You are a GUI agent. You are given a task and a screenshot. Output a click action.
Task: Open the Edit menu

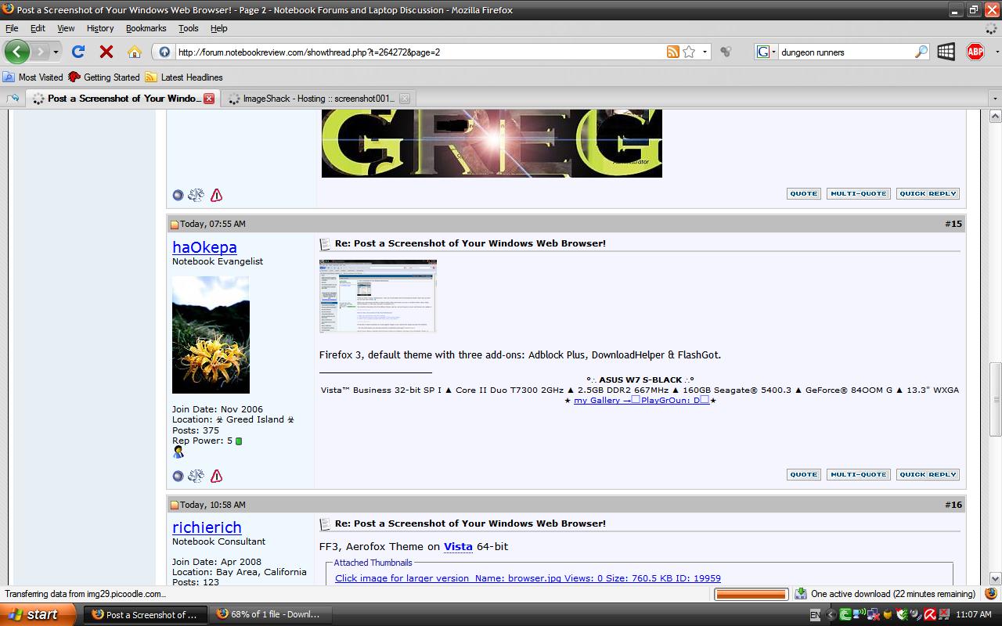(38, 28)
